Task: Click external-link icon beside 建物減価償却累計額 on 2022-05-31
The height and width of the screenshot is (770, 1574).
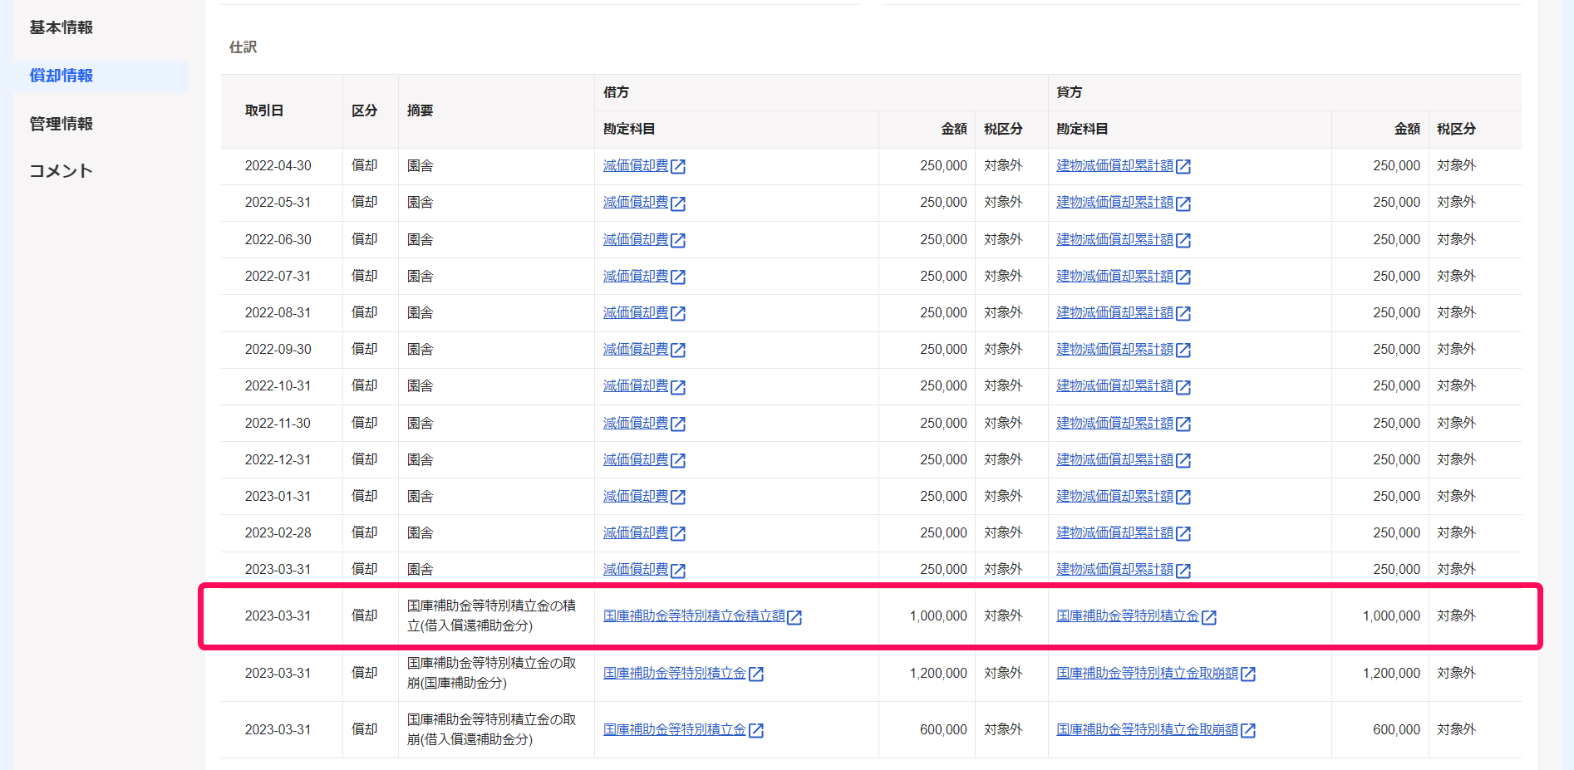Action: (x=1183, y=204)
